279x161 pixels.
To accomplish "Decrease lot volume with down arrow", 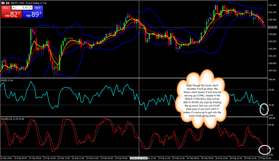I will (13, 8).
